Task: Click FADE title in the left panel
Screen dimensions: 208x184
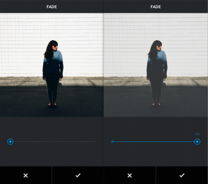Action: click(x=52, y=7)
